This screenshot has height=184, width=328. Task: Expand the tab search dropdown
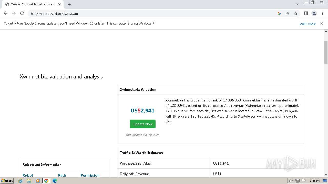pyautogui.click(x=297, y=4)
